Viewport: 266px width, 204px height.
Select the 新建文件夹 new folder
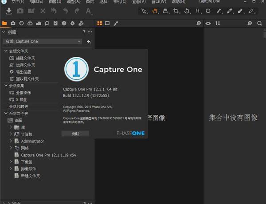point(30,176)
